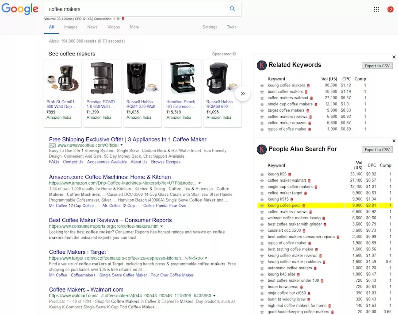
Task: Click Keywords Everywhere logo in Related Keywords
Action: tap(262, 65)
